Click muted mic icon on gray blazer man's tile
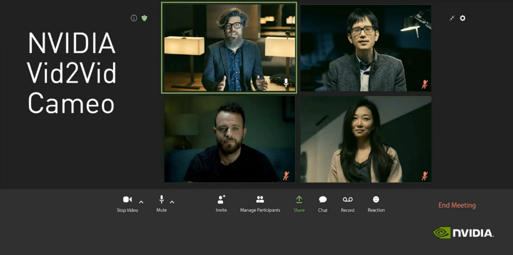This screenshot has height=255, width=513. click(x=424, y=84)
